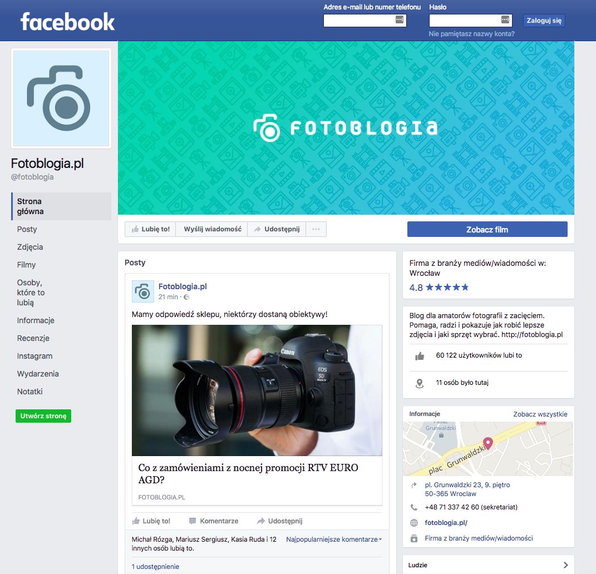Open fotoblogia.pl/ website link
Viewport: 596px width, 574px height.
(446, 523)
